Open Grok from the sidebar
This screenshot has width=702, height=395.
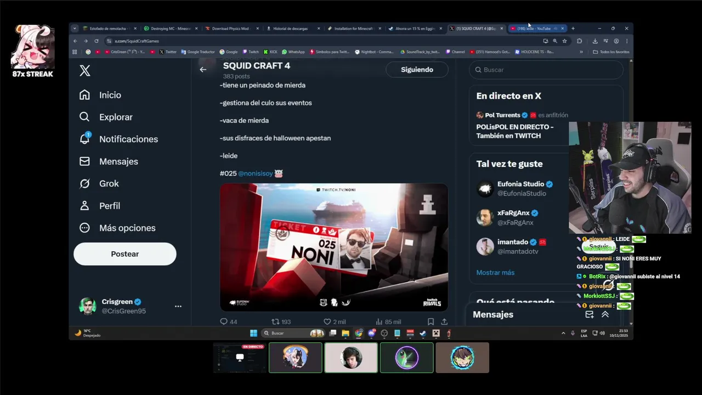tap(99, 183)
